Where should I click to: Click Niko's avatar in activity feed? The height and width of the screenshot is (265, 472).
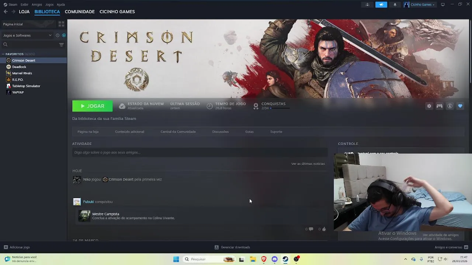(x=77, y=180)
